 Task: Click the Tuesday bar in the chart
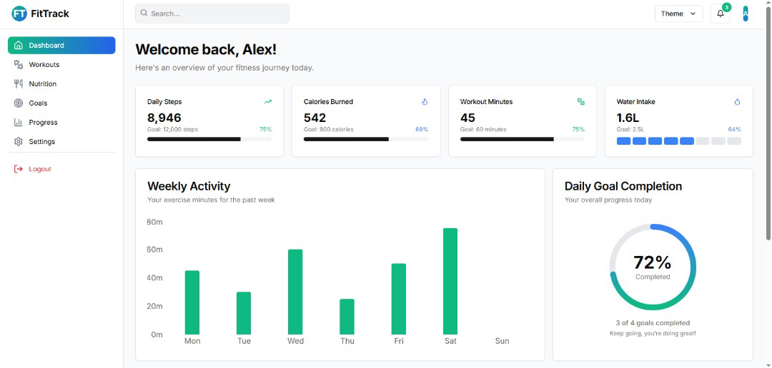244,313
